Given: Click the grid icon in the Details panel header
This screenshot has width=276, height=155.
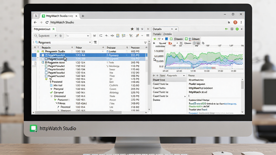Looking at the screenshot, I should (232, 29).
